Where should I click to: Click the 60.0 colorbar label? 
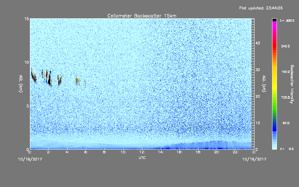286,123
